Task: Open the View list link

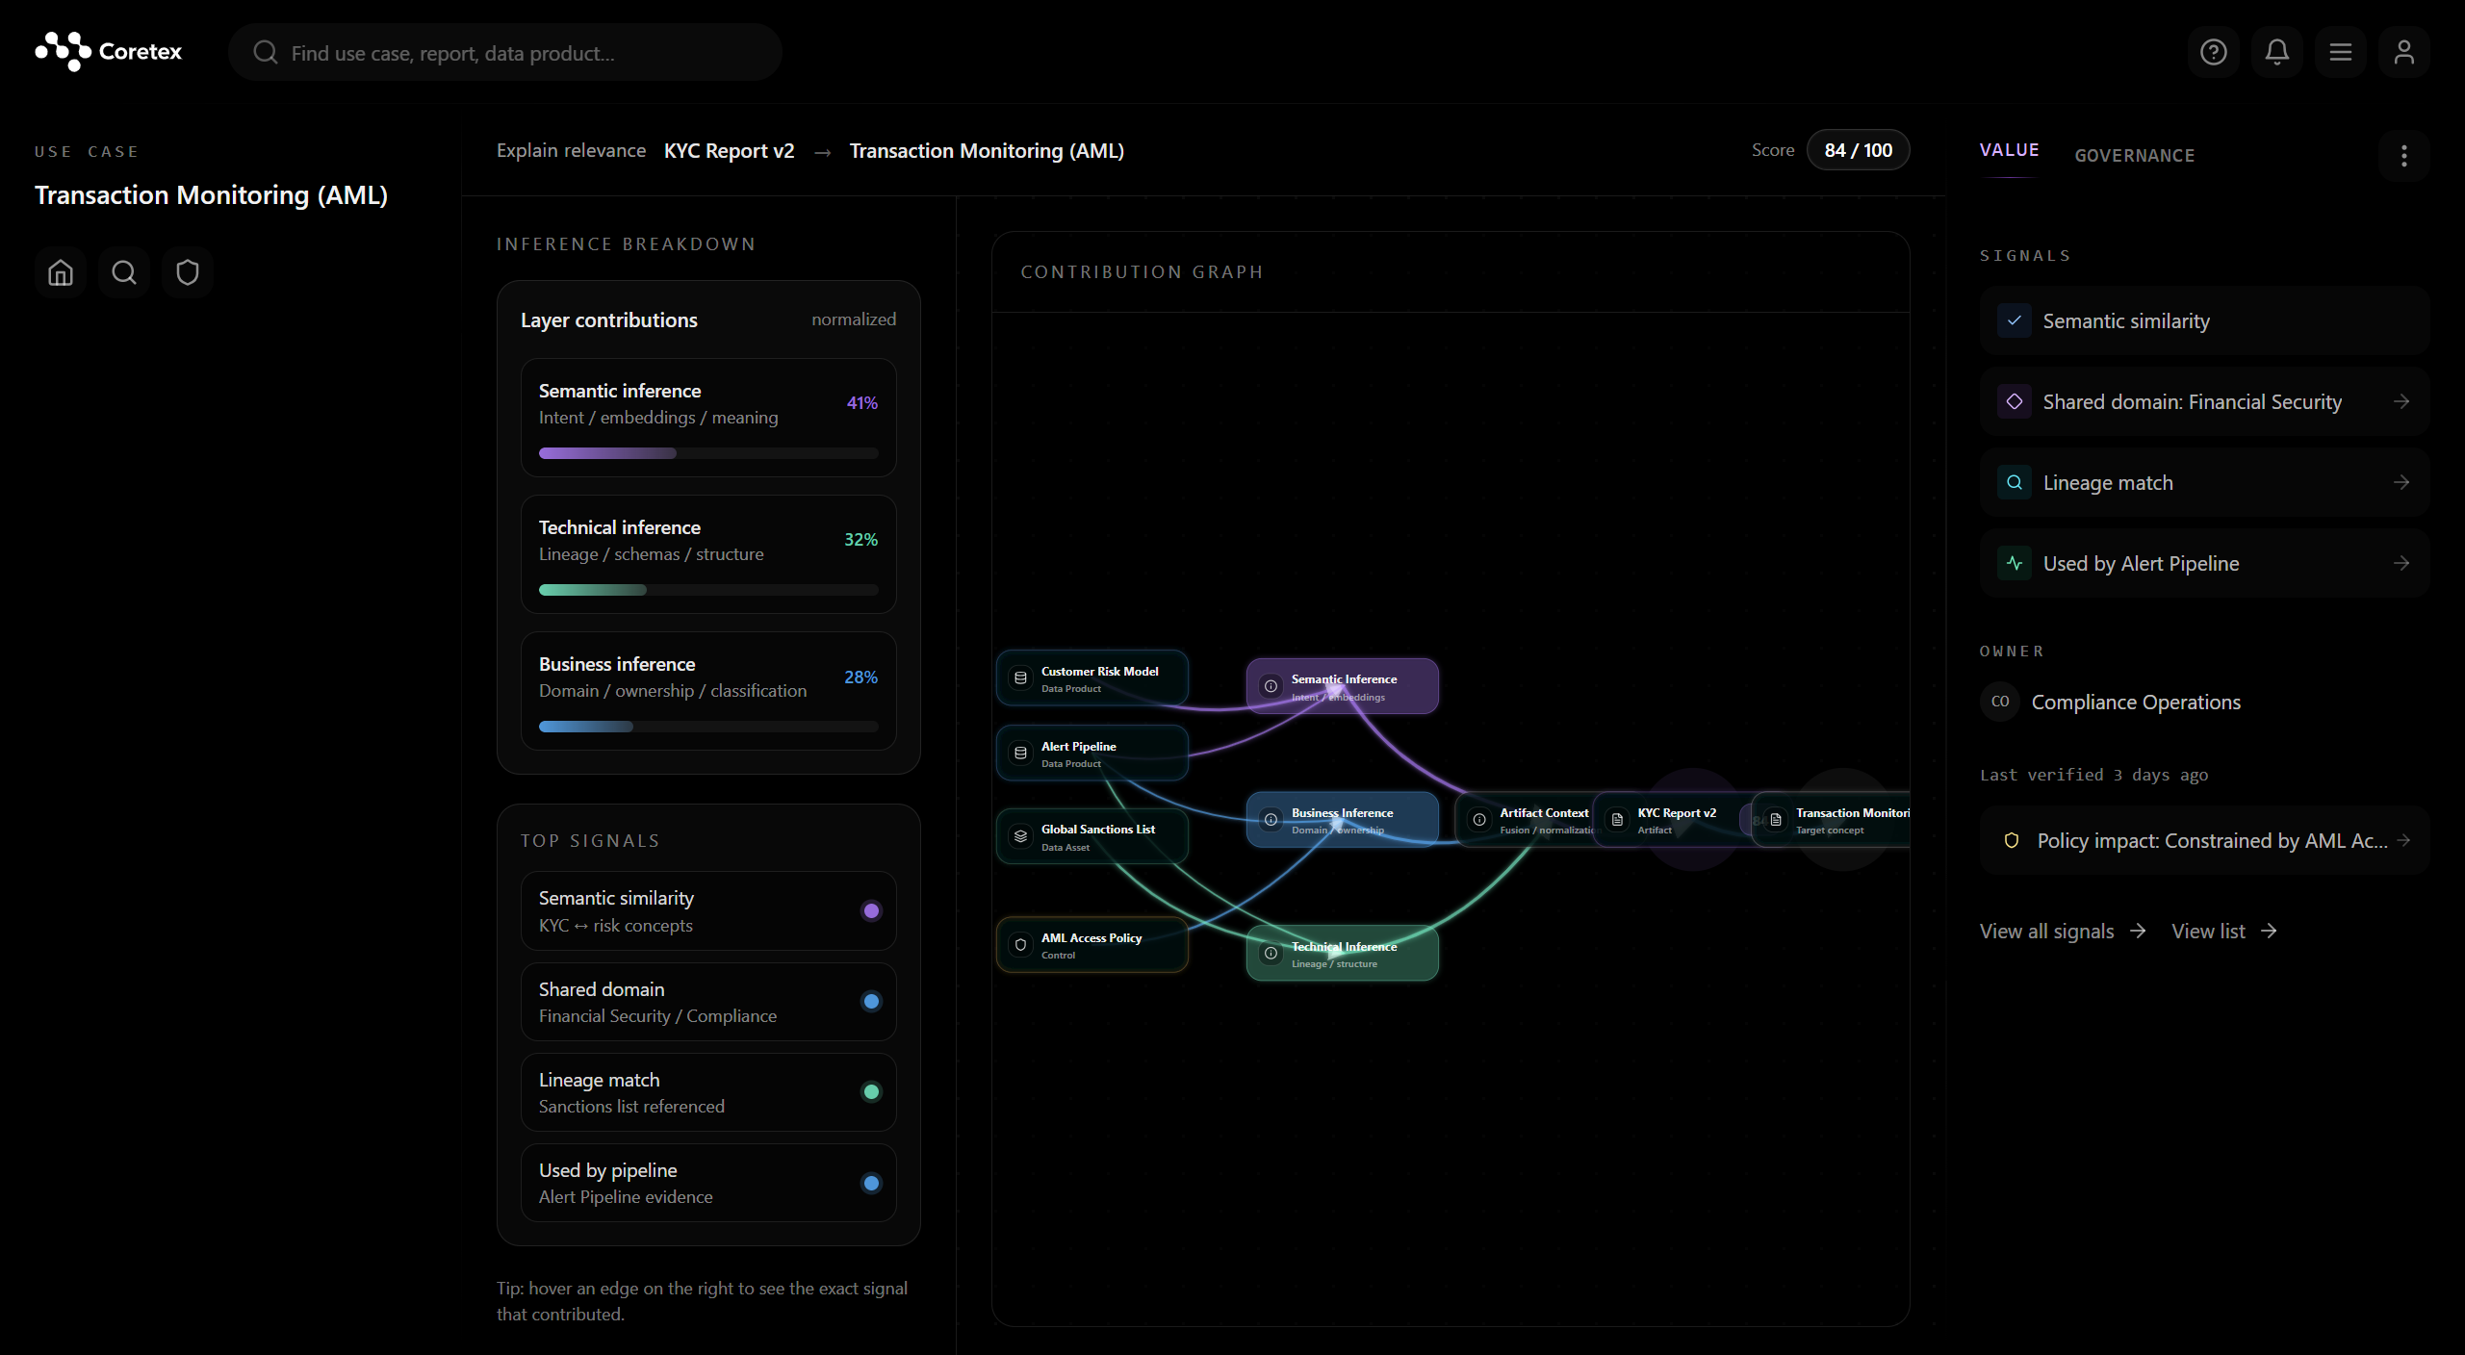Action: 2208,931
